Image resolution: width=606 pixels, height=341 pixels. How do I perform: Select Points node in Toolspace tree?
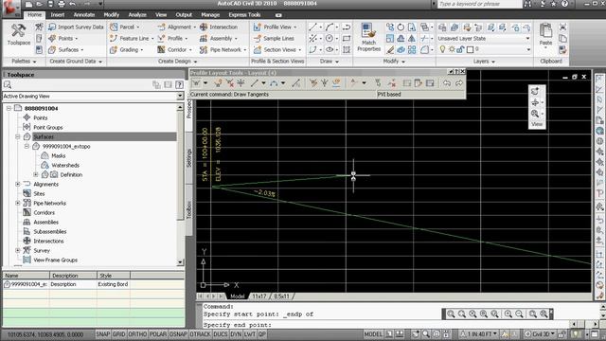[40, 117]
